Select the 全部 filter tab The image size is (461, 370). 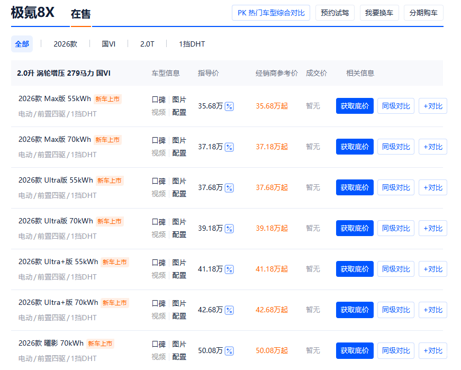coord(22,44)
